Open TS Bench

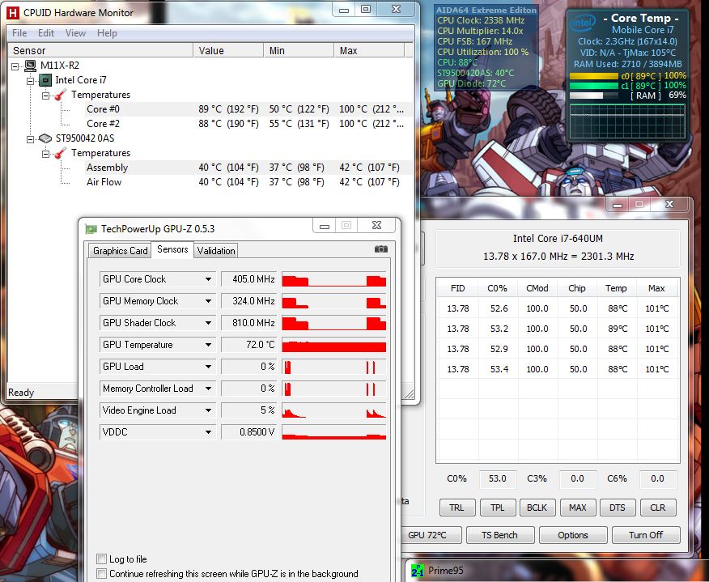(499, 535)
